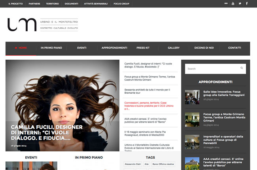Click the Twitter bird icon
The image size is (257, 170).
pos(240,4)
